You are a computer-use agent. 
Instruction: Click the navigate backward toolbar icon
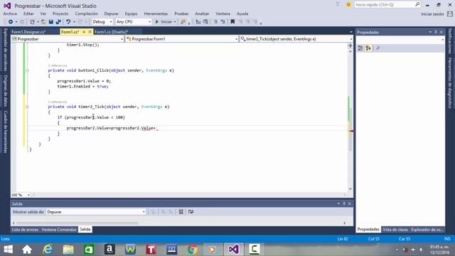pos(11,22)
